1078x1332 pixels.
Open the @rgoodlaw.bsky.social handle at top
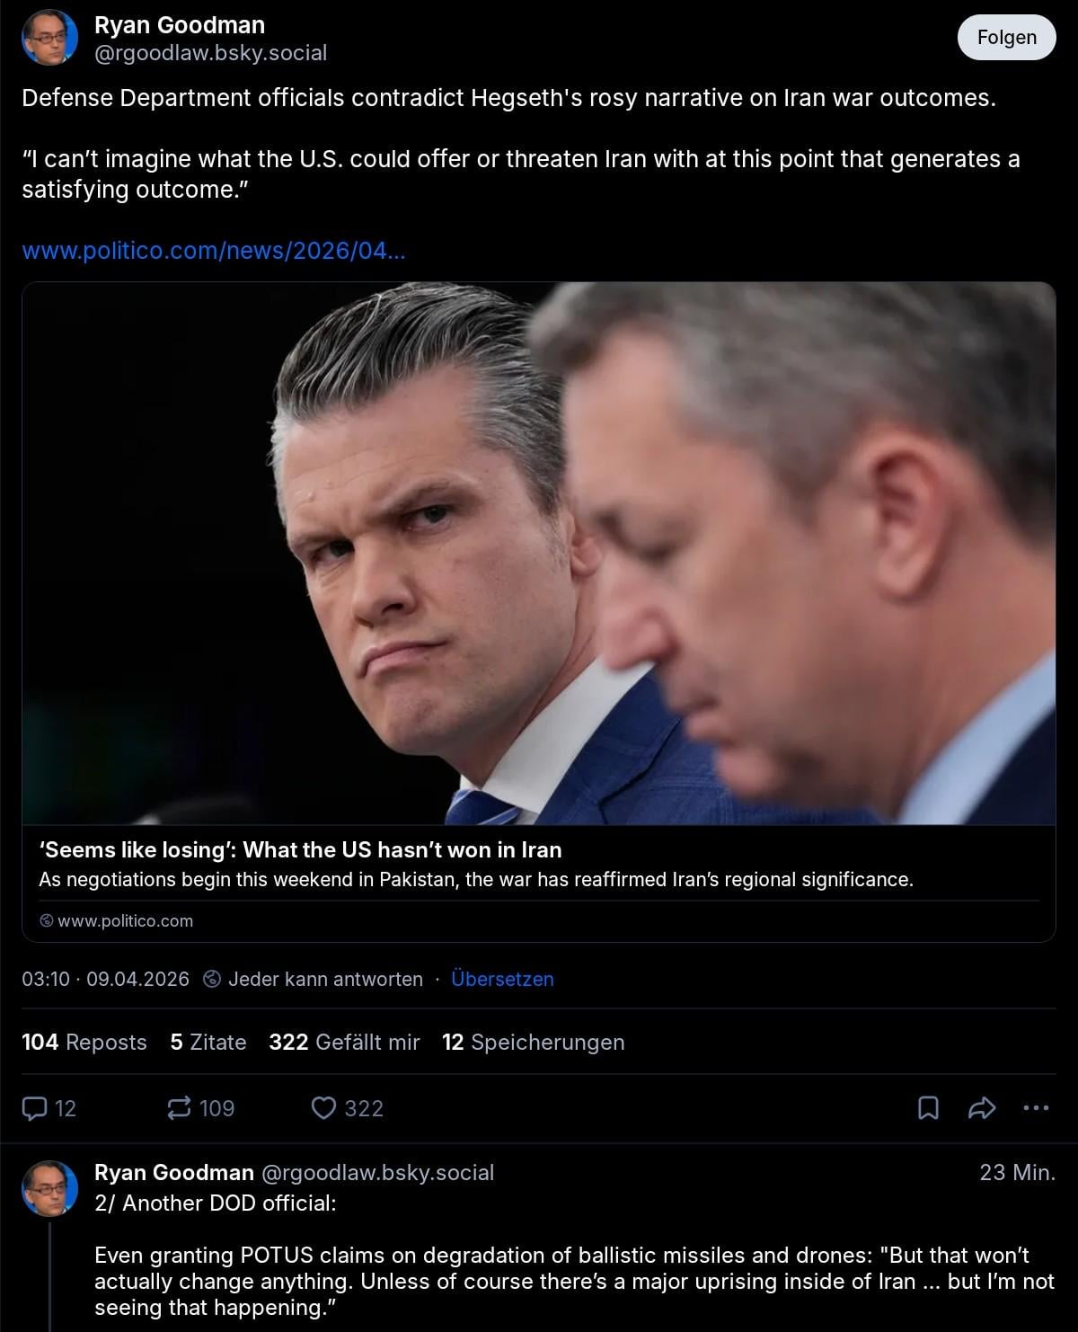(210, 53)
